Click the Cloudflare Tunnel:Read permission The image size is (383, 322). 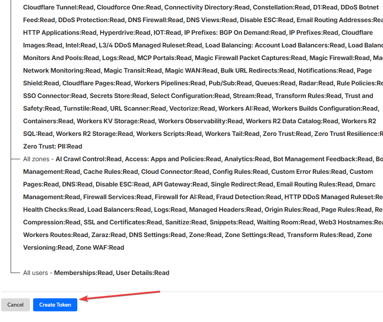[58, 7]
